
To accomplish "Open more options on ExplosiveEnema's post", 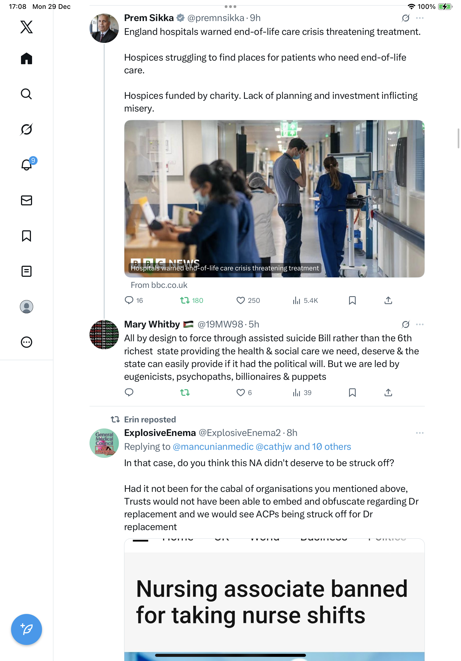I will pos(420,433).
